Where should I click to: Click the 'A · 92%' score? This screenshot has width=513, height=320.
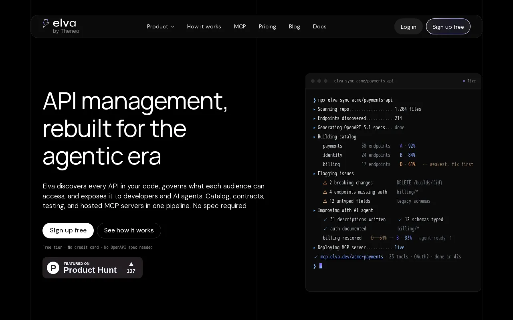pyautogui.click(x=408, y=146)
